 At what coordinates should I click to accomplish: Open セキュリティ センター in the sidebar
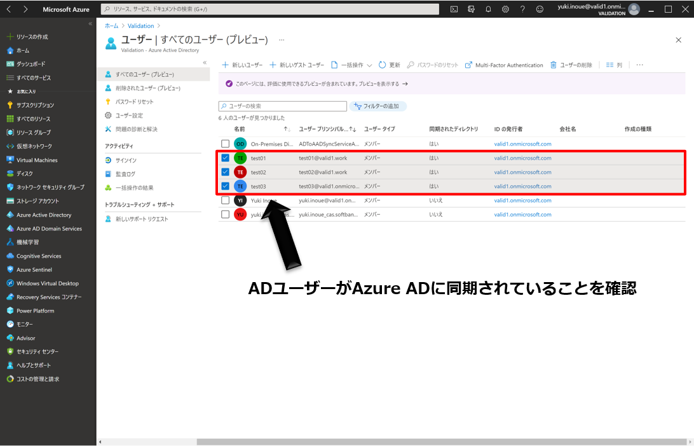pos(32,351)
